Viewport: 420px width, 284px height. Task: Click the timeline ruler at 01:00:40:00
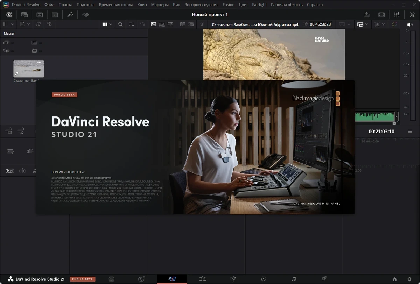click(x=370, y=141)
